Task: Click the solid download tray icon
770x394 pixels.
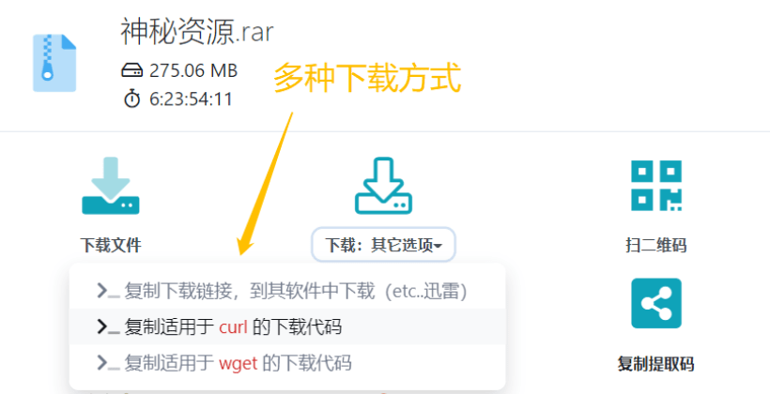Action: (x=111, y=186)
